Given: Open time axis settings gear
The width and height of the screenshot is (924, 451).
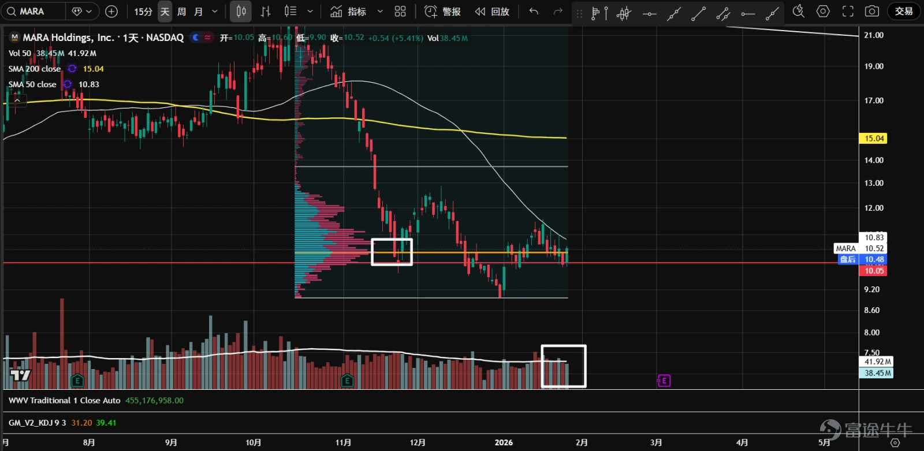Looking at the screenshot, I should click(895, 442).
